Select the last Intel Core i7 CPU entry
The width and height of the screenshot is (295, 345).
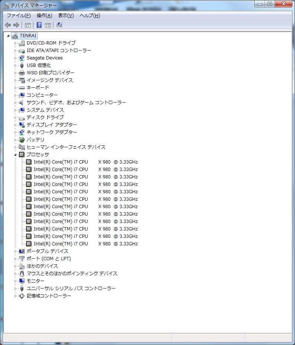(x=86, y=244)
